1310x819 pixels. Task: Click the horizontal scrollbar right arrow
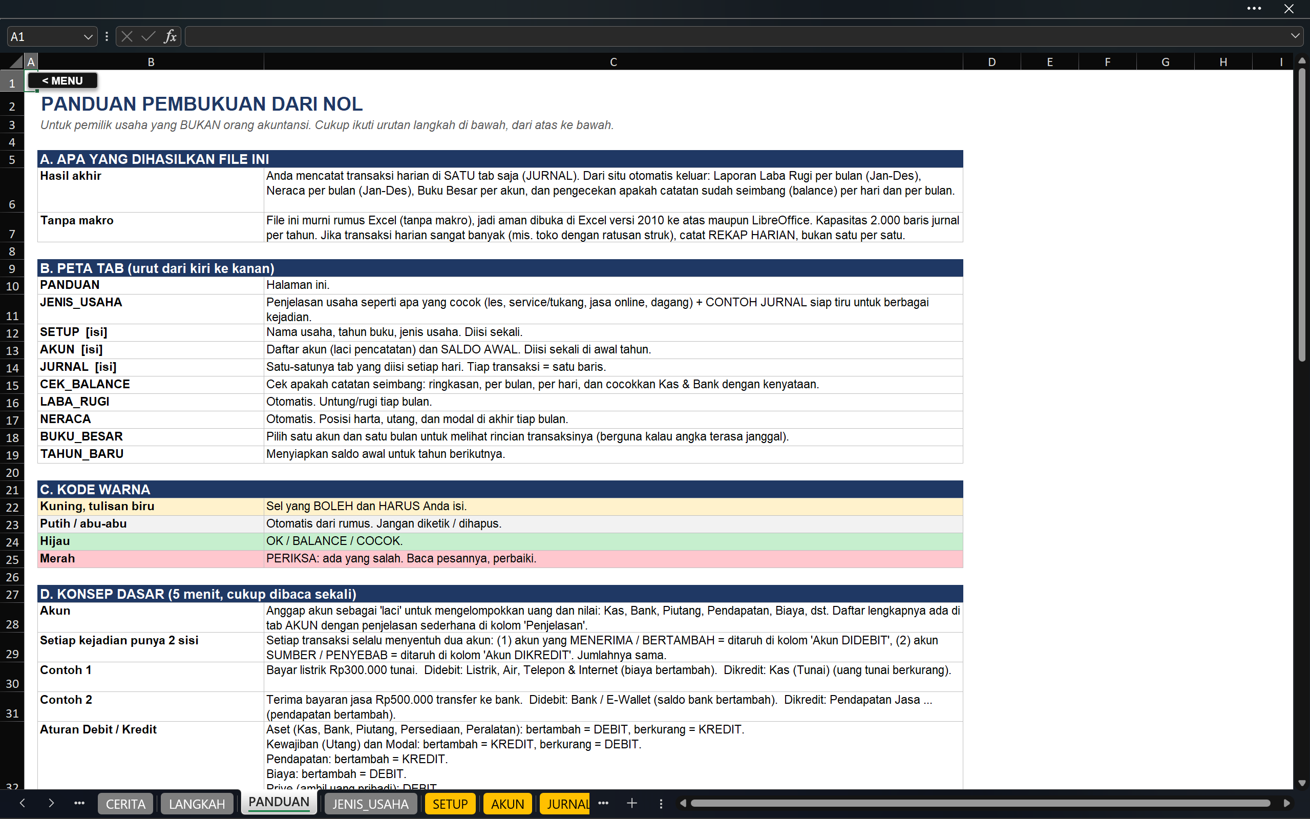(x=1287, y=803)
